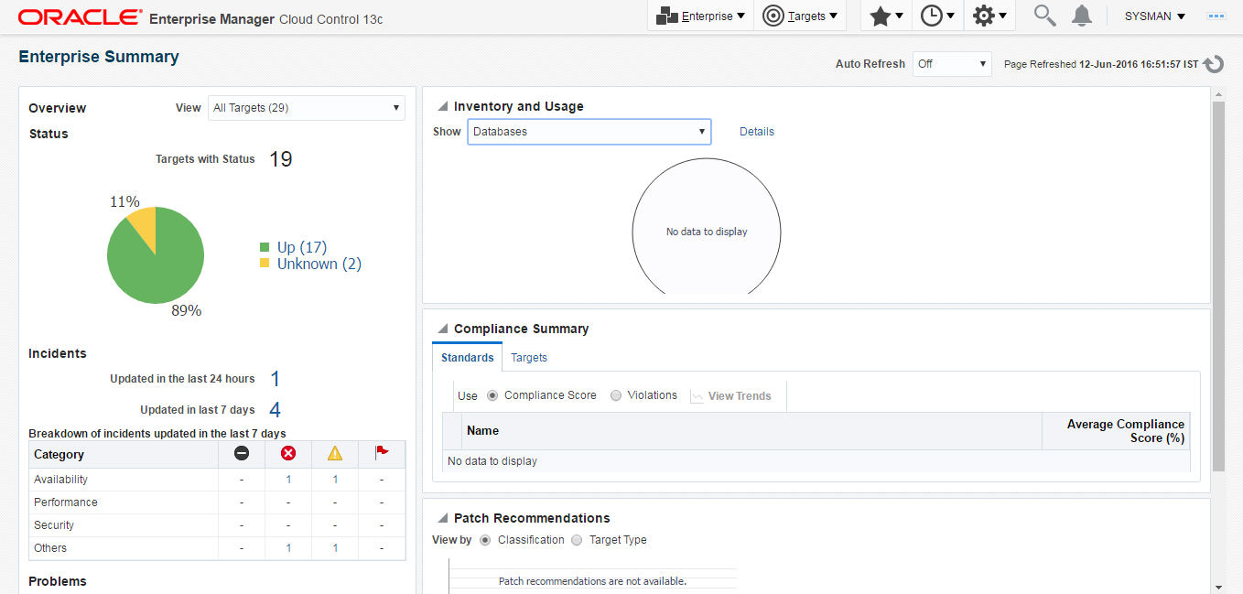This screenshot has width=1243, height=594.
Task: Select the Violations radio button
Action: point(616,395)
